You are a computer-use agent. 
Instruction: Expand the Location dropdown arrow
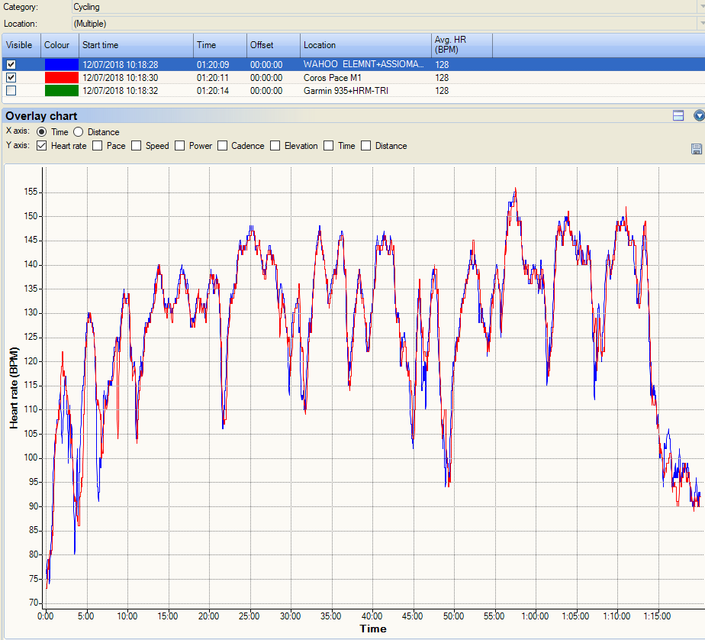pyautogui.click(x=700, y=24)
